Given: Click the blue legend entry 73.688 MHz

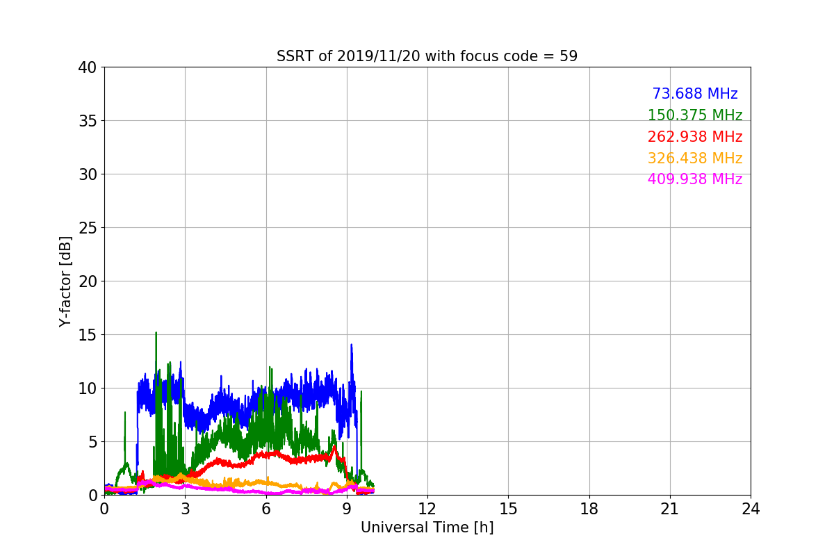Looking at the screenshot, I should (695, 94).
